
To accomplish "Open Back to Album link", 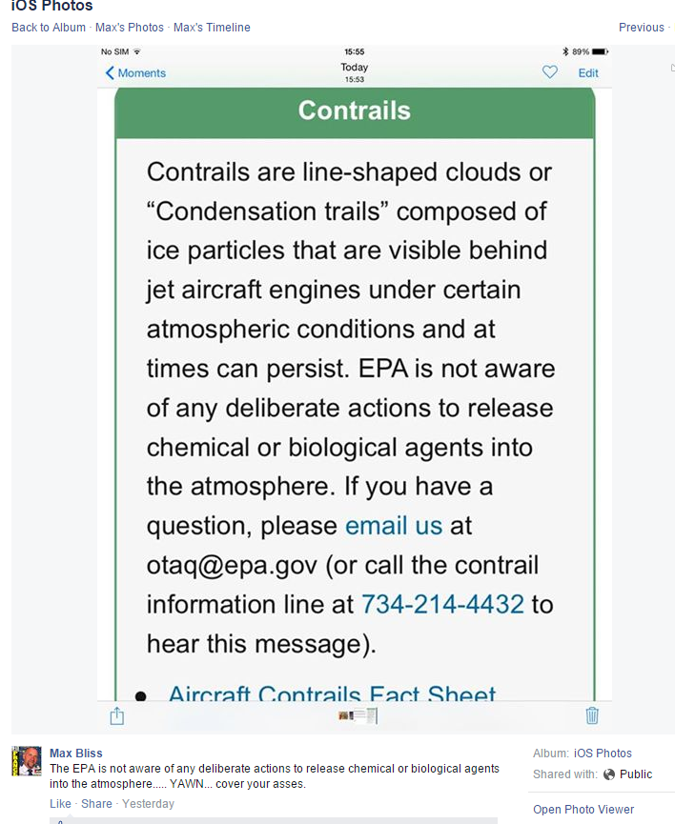I will click(x=49, y=28).
